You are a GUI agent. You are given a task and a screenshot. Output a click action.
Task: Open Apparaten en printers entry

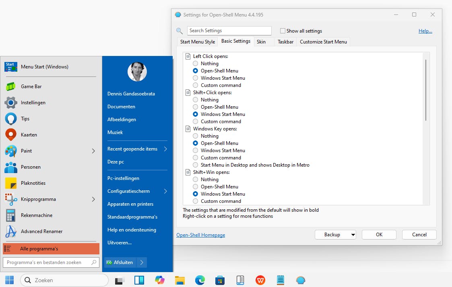click(x=130, y=204)
